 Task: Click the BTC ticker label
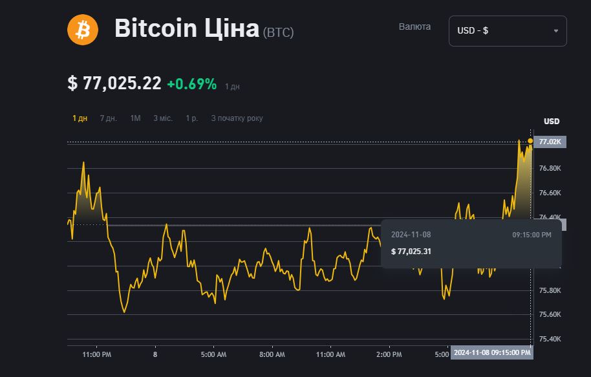[279, 30]
